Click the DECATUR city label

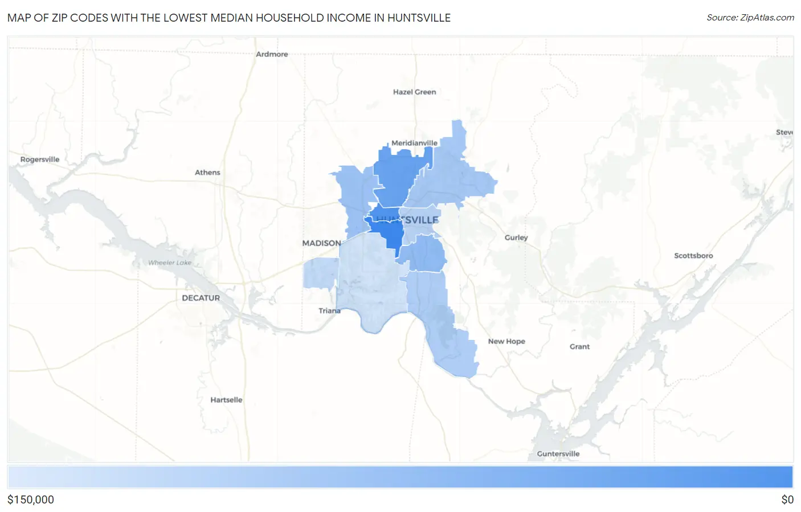pos(201,298)
